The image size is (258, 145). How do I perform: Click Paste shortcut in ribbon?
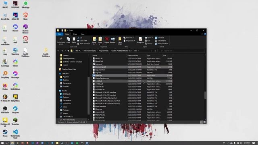pos(83,44)
